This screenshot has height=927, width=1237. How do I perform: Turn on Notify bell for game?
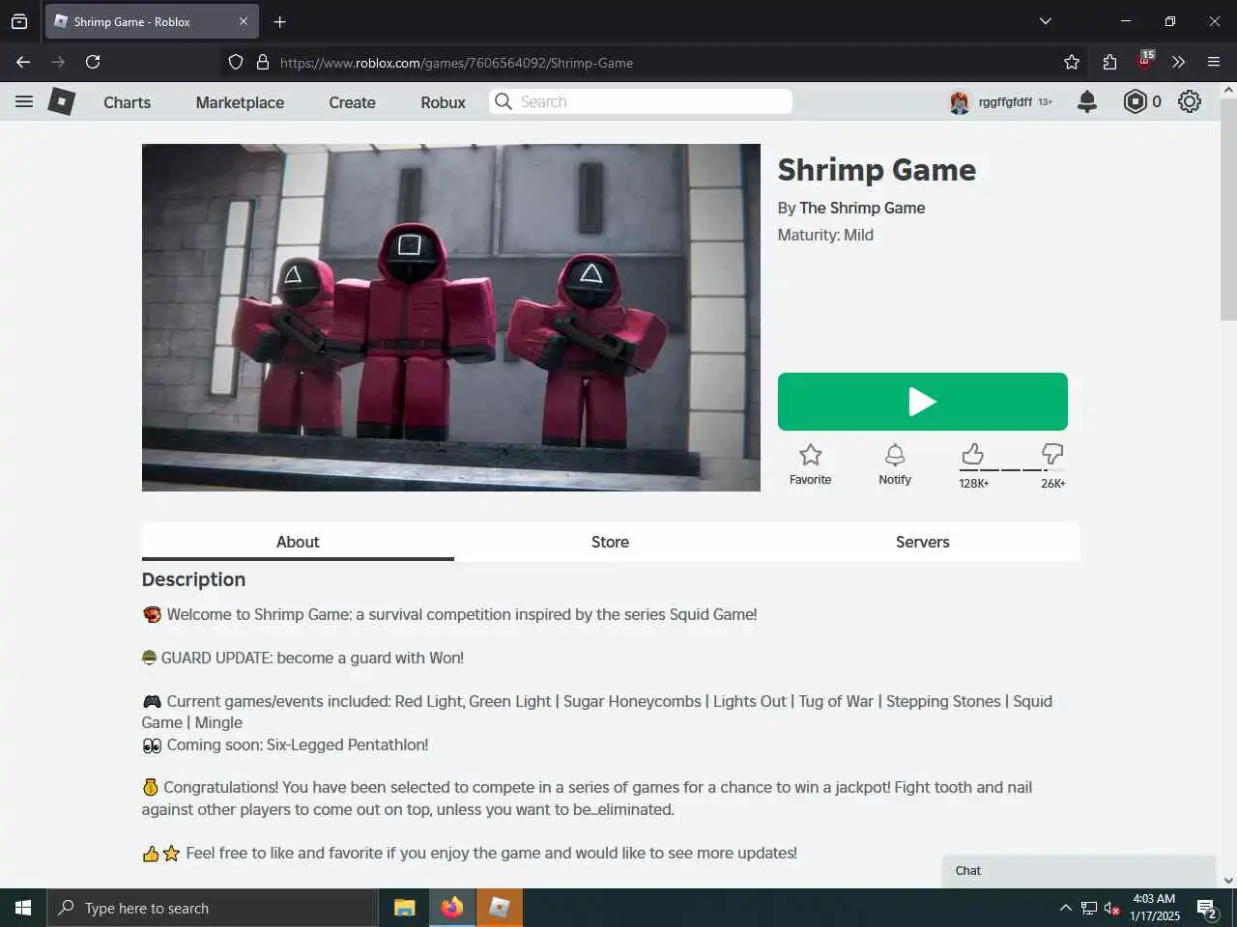(895, 455)
